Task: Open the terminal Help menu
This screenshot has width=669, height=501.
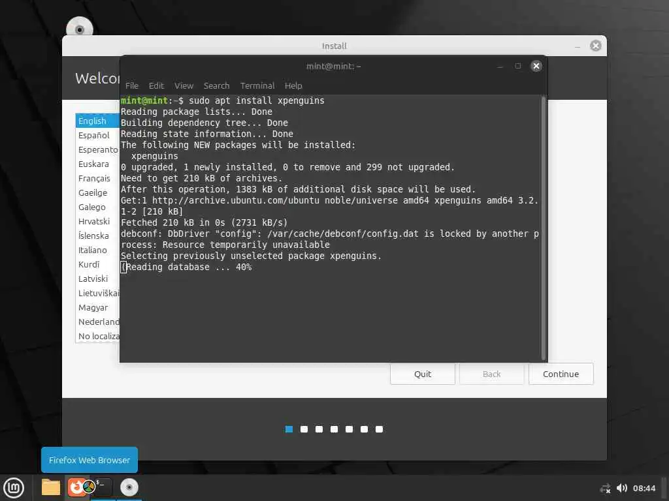Action: point(293,85)
